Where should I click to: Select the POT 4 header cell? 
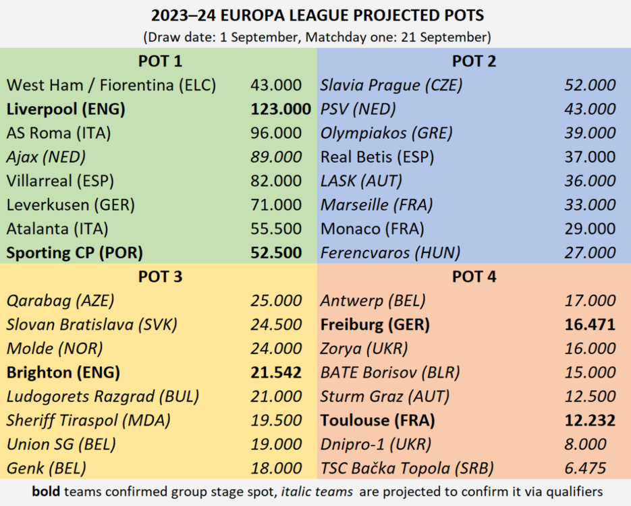[474, 277]
